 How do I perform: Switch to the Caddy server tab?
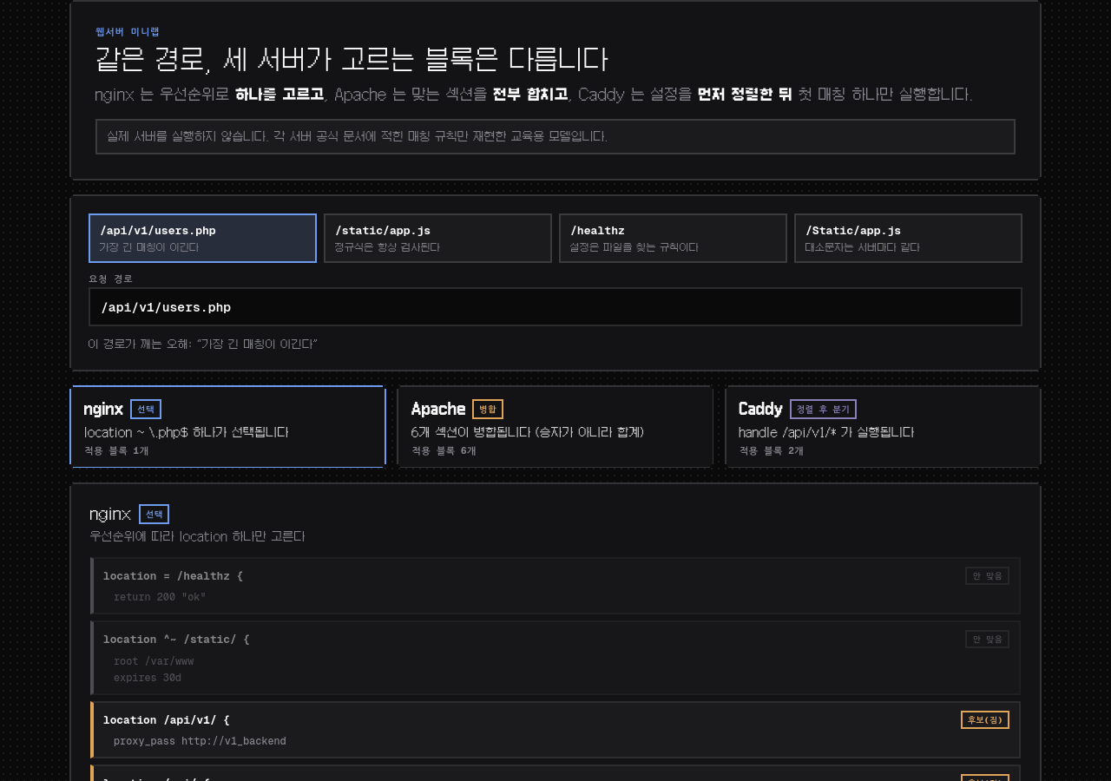click(883, 426)
